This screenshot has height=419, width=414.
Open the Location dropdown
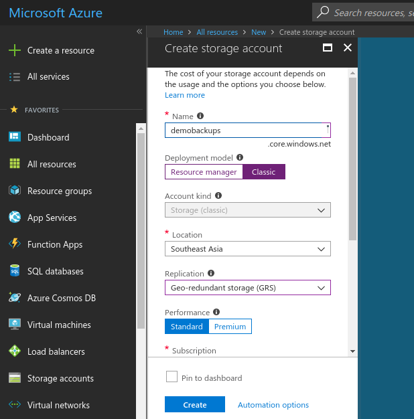tap(247, 249)
